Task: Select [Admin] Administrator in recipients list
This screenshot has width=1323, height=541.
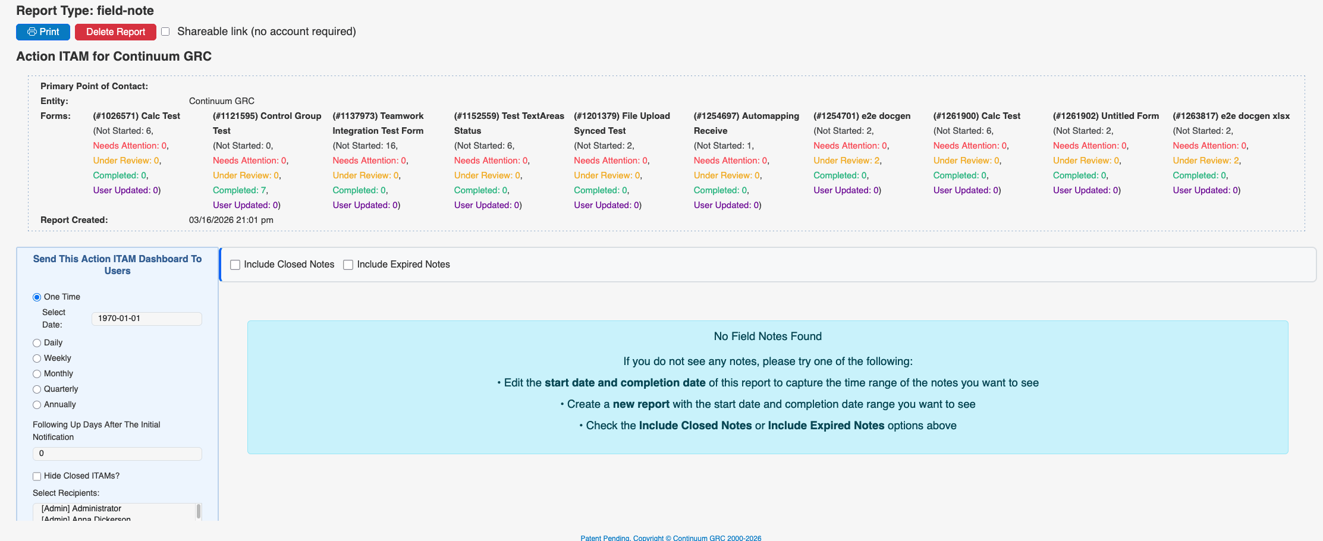Action: [x=81, y=508]
